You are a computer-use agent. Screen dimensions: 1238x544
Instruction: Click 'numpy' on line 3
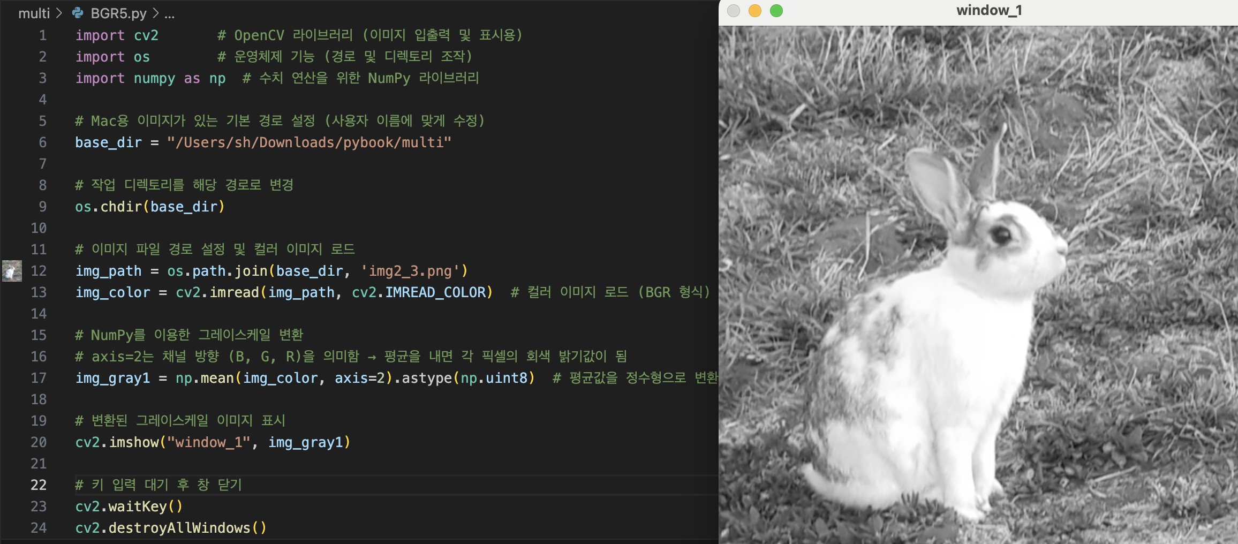(154, 78)
